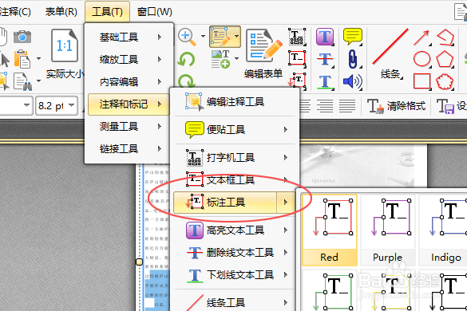Select the strikeout text toolbar icon
467x311 pixels.
click(325, 59)
